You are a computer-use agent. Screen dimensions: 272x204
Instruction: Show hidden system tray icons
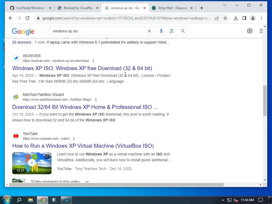223,200
